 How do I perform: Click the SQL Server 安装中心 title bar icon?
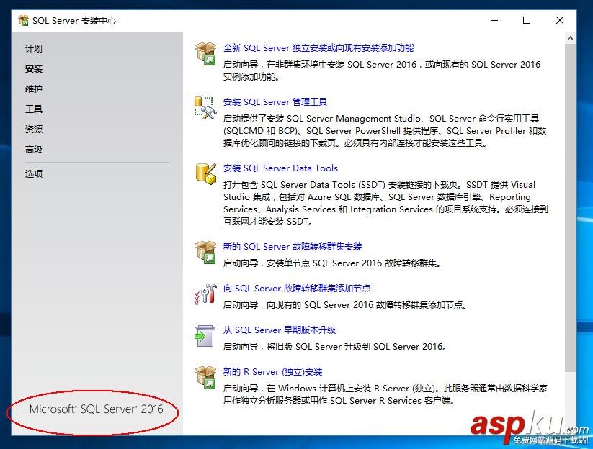click(x=23, y=20)
